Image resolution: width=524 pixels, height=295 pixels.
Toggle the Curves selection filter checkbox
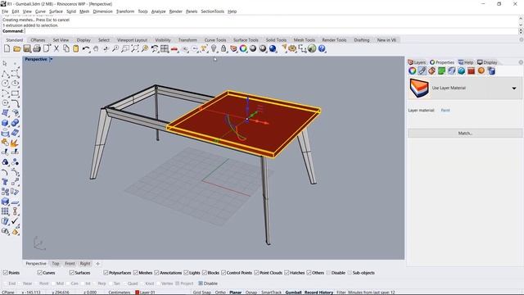[x=40, y=273]
